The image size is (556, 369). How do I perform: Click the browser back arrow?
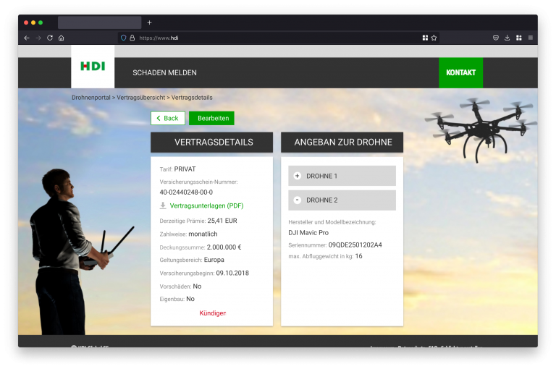pyautogui.click(x=27, y=38)
